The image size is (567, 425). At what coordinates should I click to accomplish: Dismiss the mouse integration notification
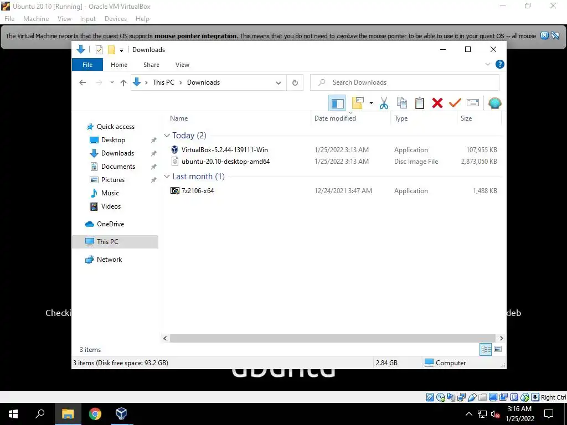point(544,35)
